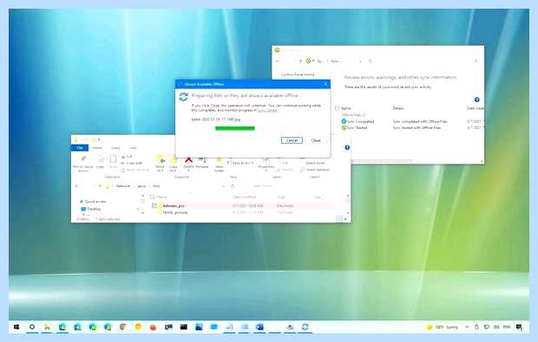Select the family_pictures folder
This screenshot has height=342, width=538.
tap(175, 213)
